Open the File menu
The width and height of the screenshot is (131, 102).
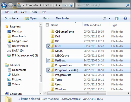7,12
